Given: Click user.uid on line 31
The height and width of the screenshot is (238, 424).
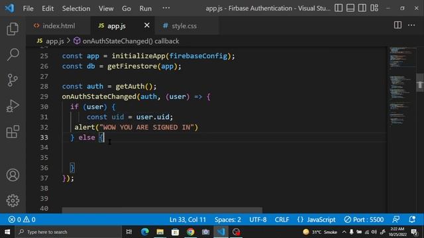Looking at the screenshot, I should tap(152, 117).
